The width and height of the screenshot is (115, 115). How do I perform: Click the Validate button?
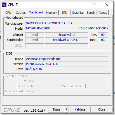80,109
